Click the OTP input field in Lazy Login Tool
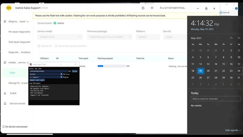243x137 pixels. click(x=49, y=71)
